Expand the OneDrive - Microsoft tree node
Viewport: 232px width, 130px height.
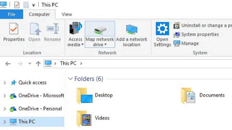pyautogui.click(x=5, y=96)
